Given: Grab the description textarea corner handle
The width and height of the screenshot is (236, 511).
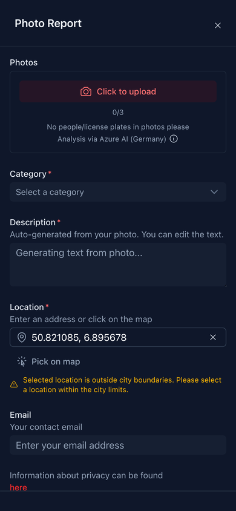Looking at the screenshot, I should pos(225,285).
